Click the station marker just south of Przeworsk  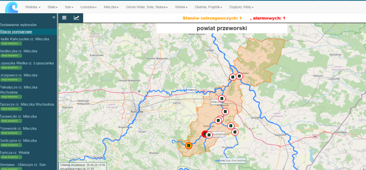pos(225,112)
